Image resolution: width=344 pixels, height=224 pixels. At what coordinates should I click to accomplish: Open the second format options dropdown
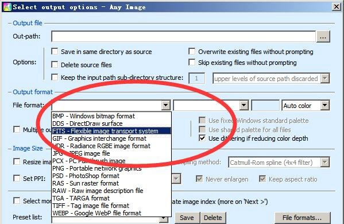pos(243,106)
